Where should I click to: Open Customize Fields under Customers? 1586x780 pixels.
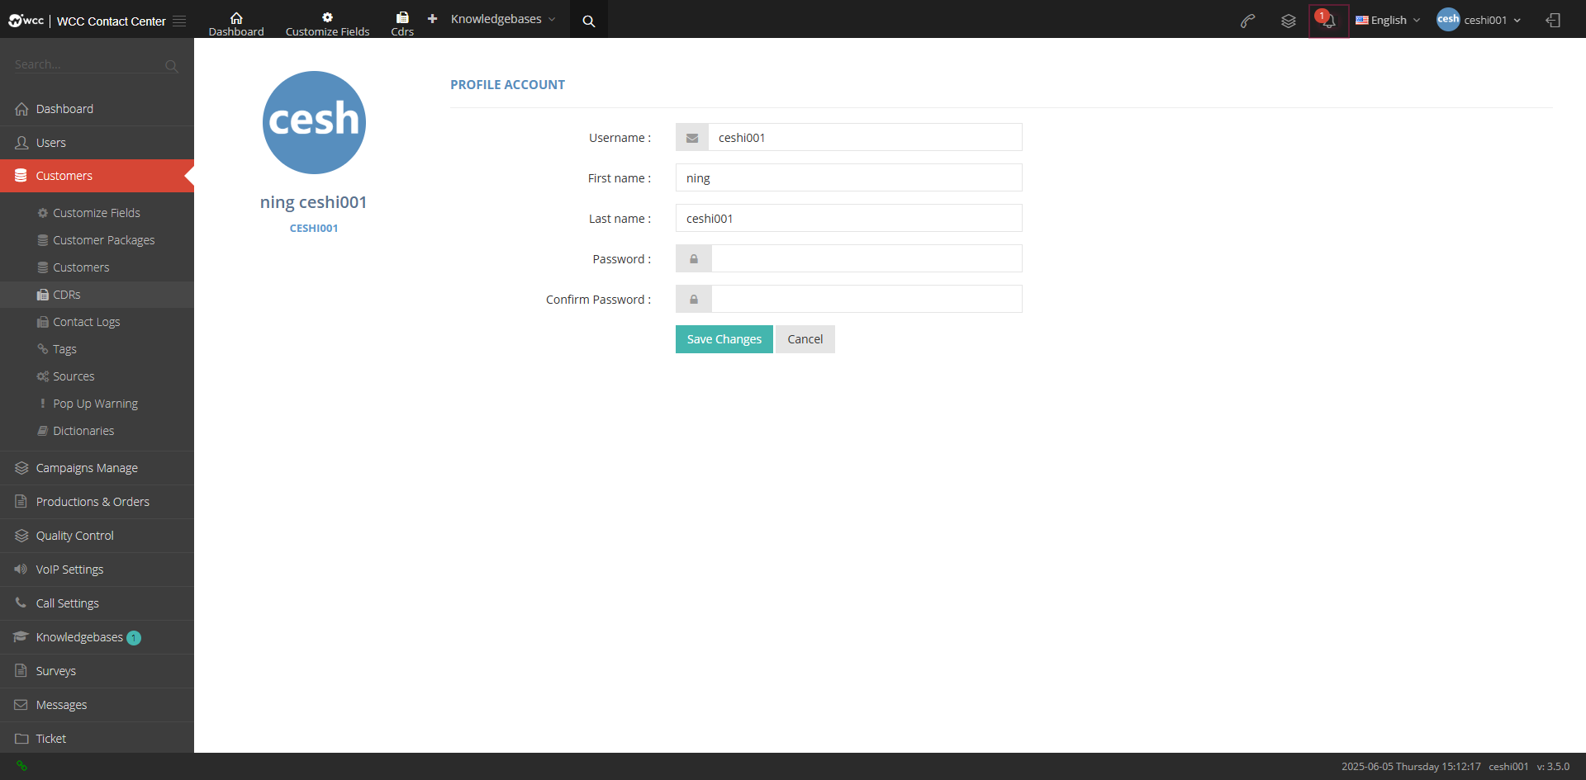coord(97,213)
